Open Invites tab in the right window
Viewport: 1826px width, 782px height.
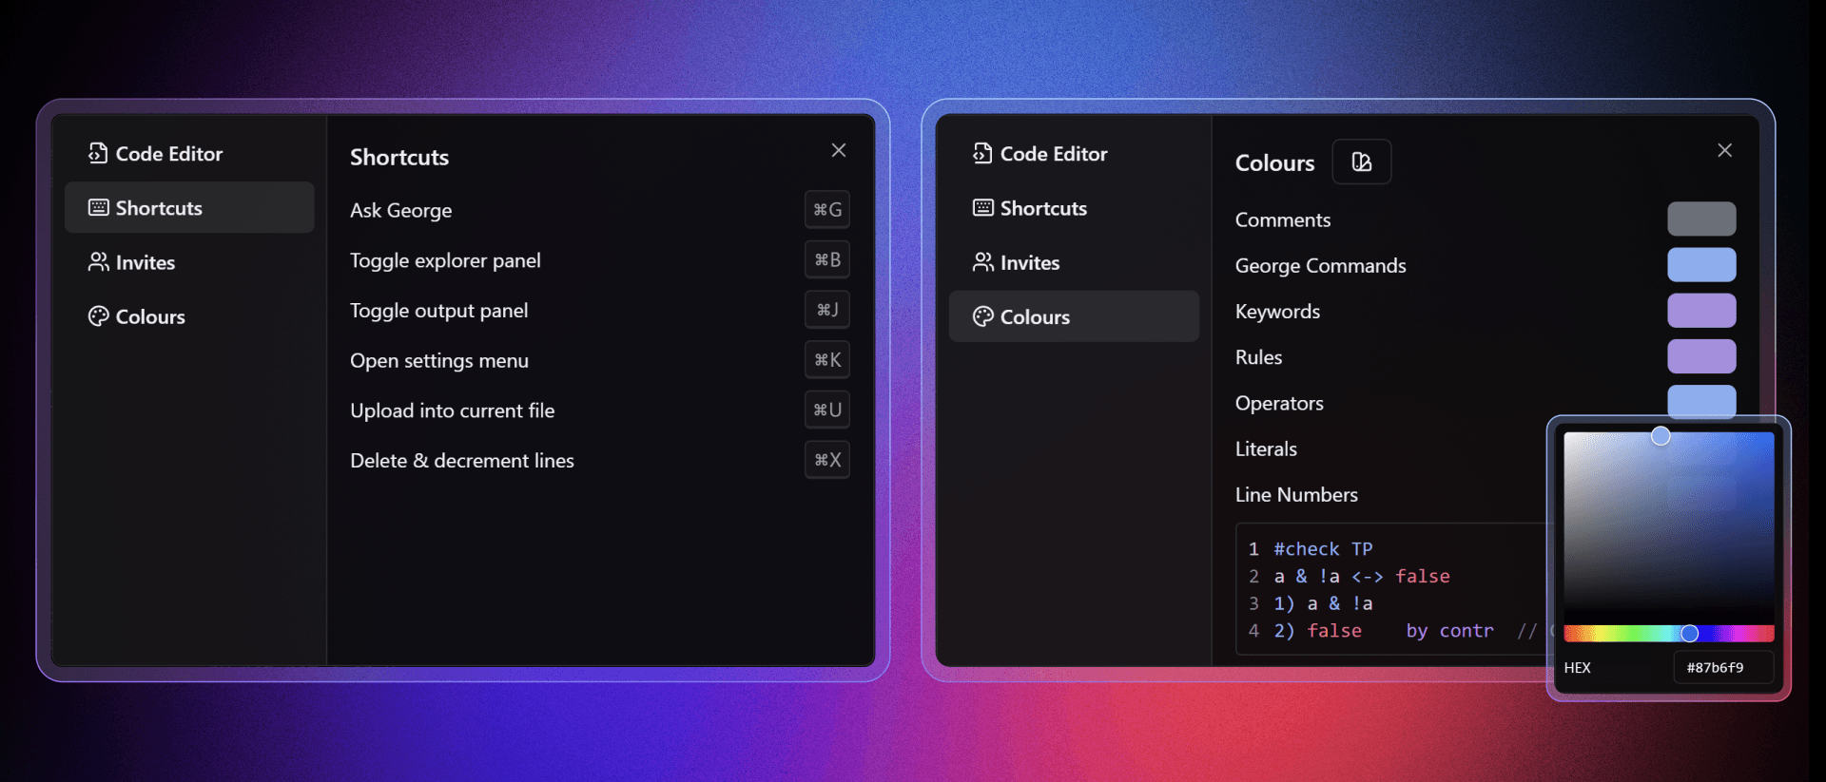(x=1074, y=262)
